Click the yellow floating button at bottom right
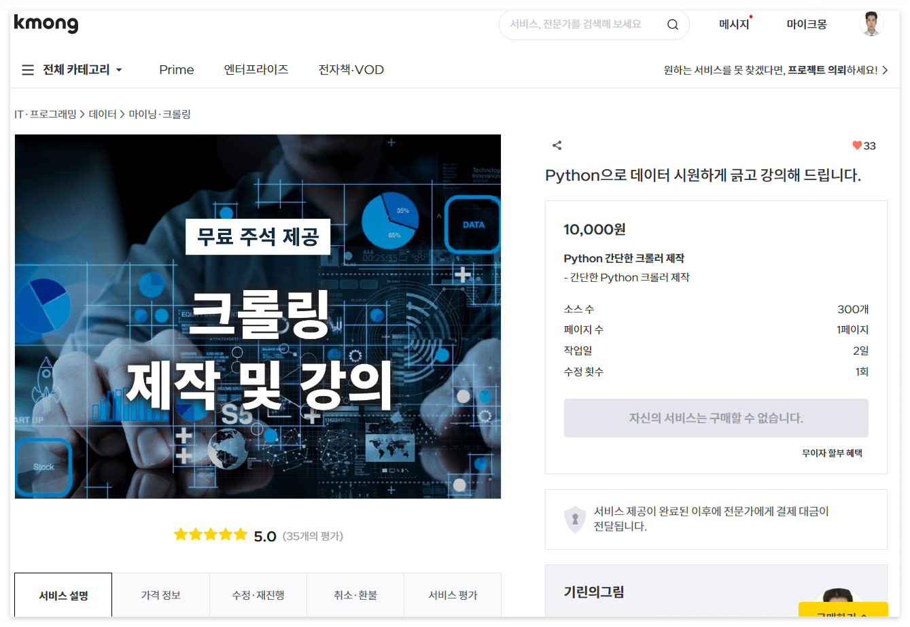 click(x=843, y=609)
